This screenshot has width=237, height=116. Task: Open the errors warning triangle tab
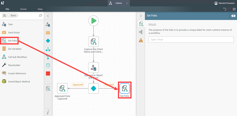pos(141,40)
